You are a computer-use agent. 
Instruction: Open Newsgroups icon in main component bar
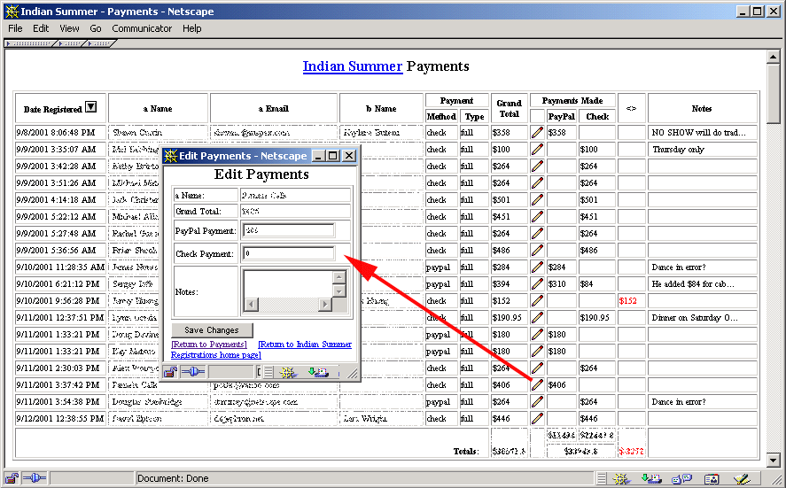click(681, 479)
